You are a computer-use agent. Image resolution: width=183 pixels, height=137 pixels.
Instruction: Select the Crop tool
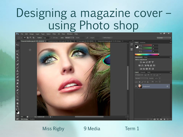click(18, 58)
